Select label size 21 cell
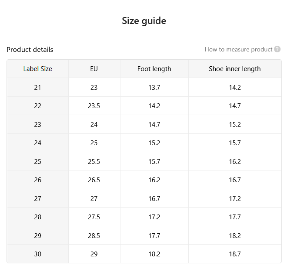Viewport: 284px width, 269px height. tap(38, 88)
